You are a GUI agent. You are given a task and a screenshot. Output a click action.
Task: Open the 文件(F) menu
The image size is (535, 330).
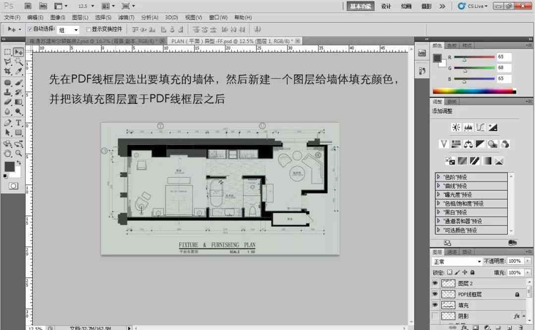(x=12, y=17)
